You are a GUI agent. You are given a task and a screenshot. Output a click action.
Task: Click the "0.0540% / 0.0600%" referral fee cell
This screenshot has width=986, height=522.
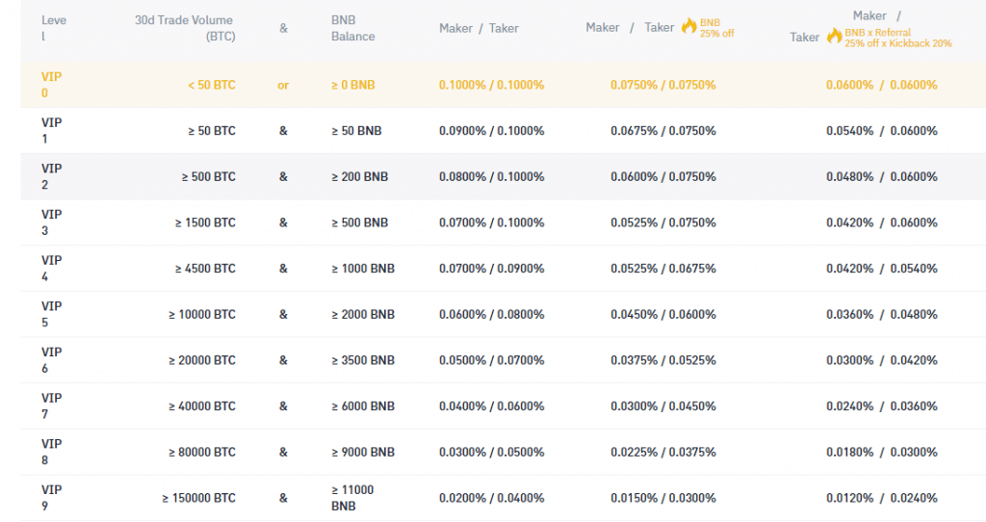click(882, 131)
